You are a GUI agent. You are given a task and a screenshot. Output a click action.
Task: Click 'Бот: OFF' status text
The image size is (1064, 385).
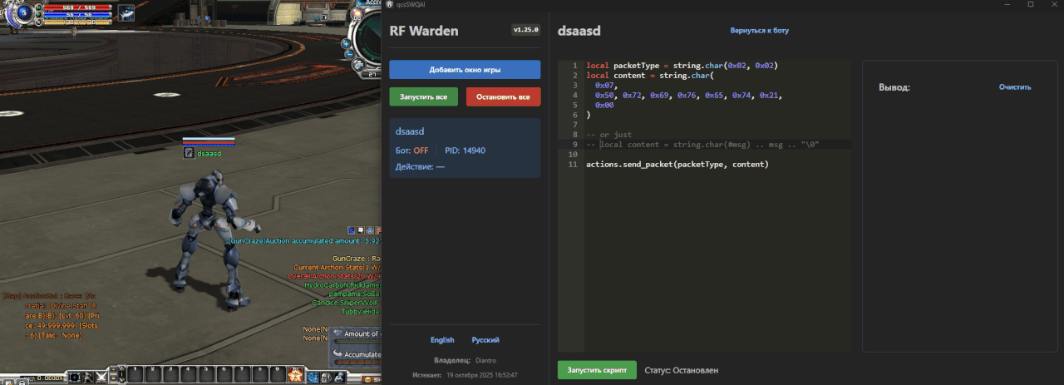click(412, 151)
